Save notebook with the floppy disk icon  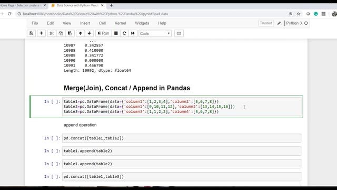31,33
